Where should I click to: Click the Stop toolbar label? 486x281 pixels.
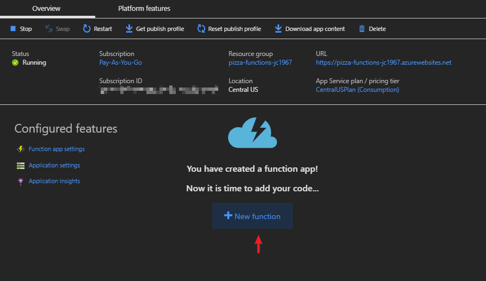[26, 29]
